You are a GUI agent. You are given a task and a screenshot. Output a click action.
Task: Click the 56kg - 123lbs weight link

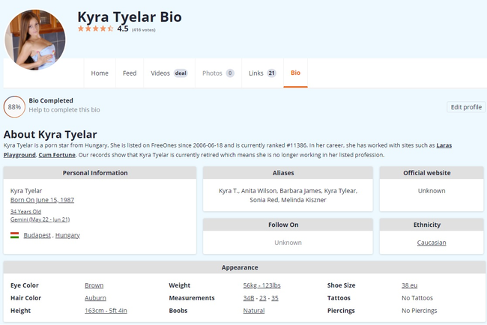pyautogui.click(x=261, y=285)
